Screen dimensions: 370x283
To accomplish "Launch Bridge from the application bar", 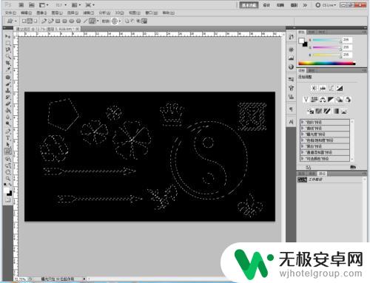I will [x=21, y=5].
